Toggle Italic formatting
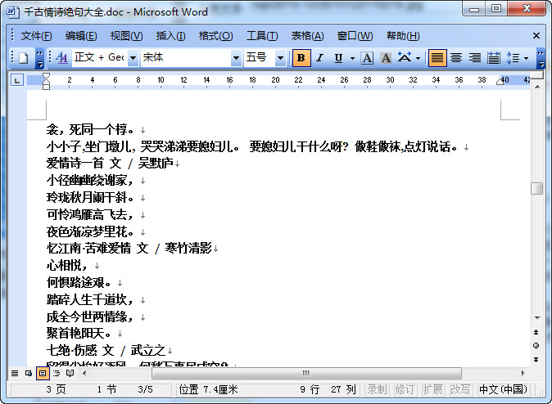The image size is (552, 404). coord(319,58)
